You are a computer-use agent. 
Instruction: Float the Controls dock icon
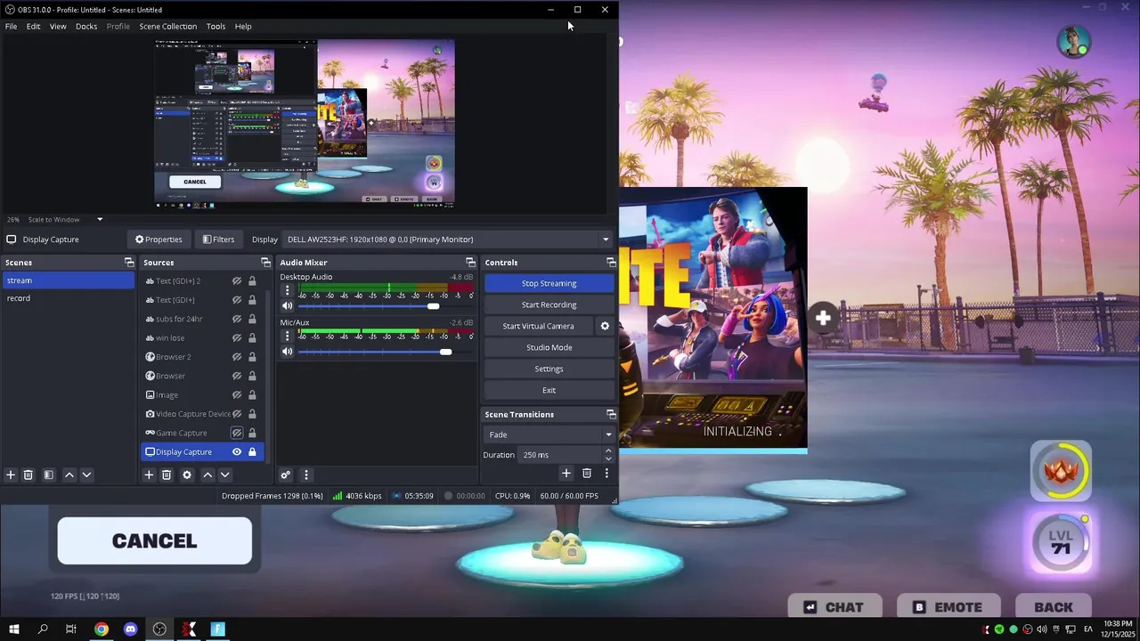(x=611, y=263)
